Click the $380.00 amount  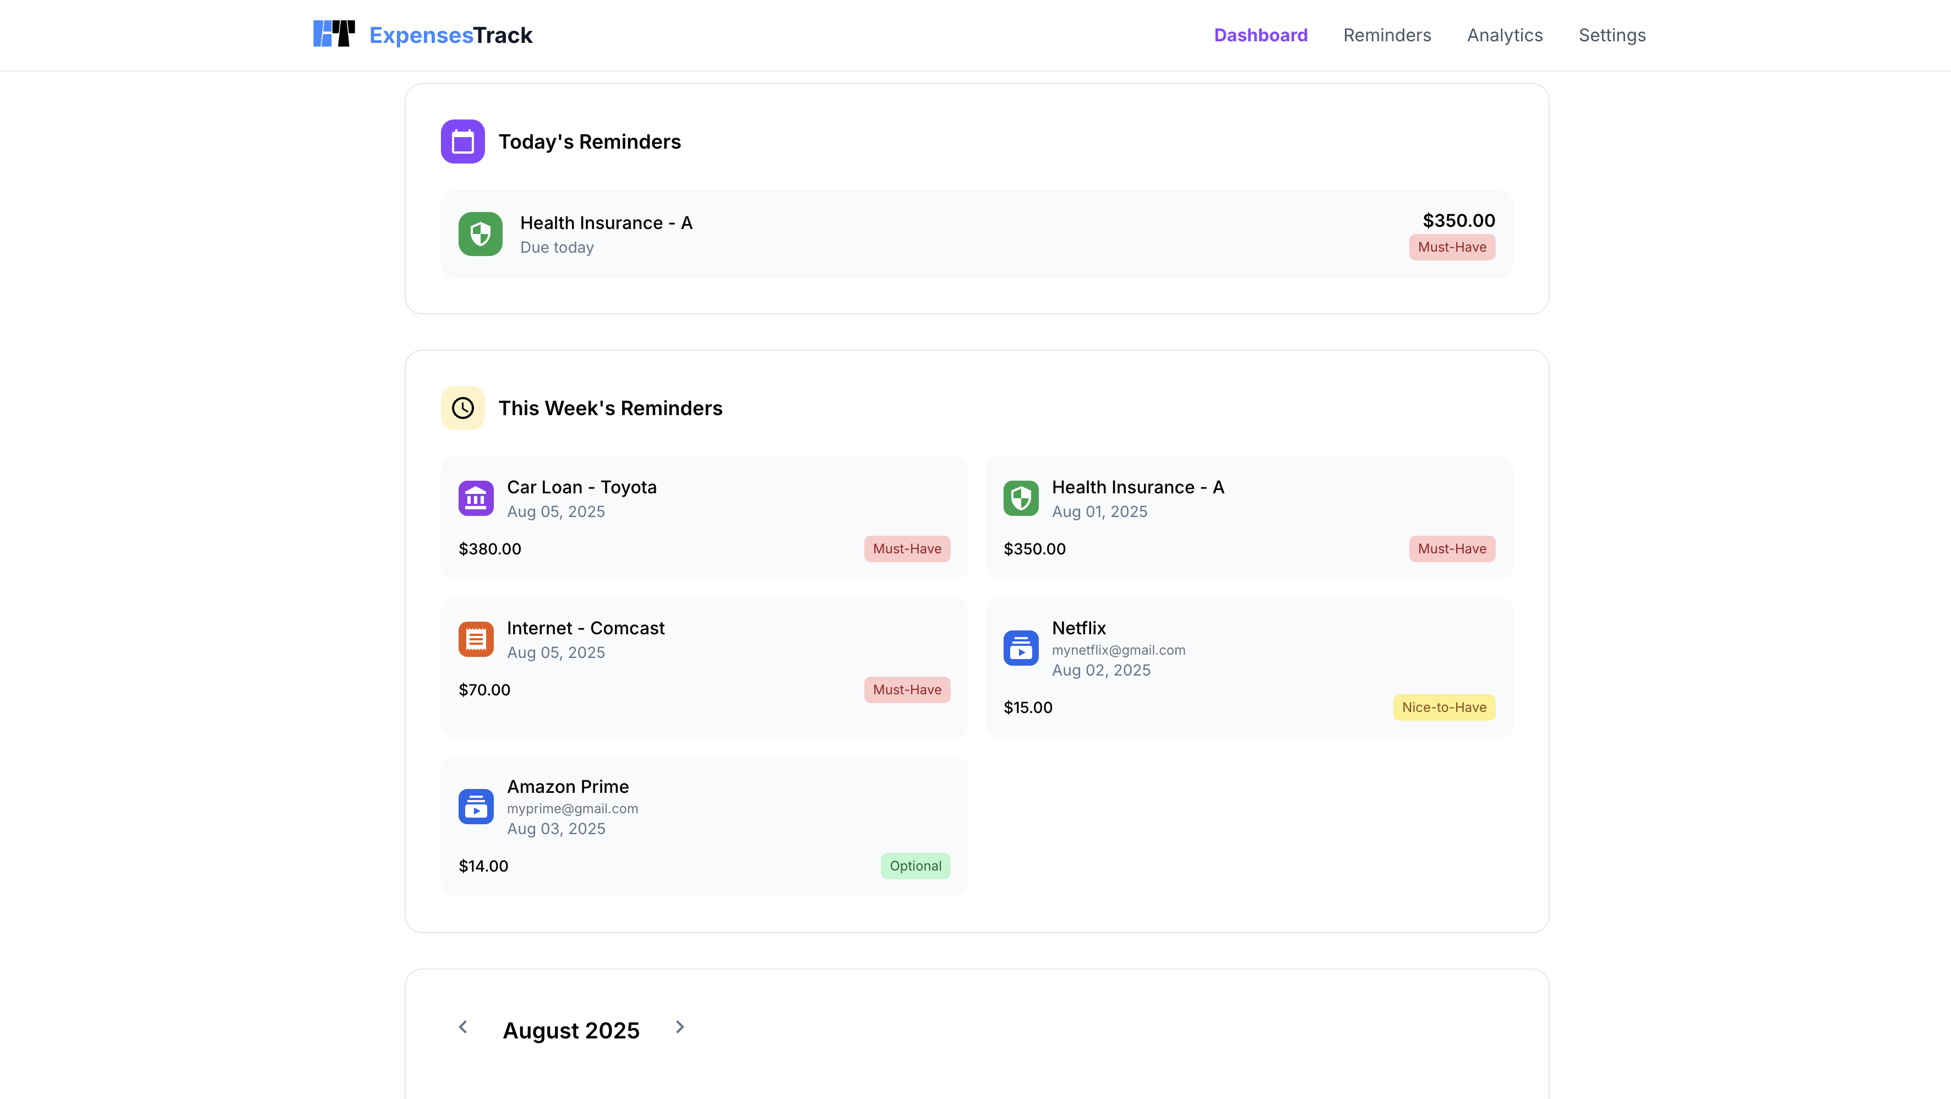tap(489, 549)
